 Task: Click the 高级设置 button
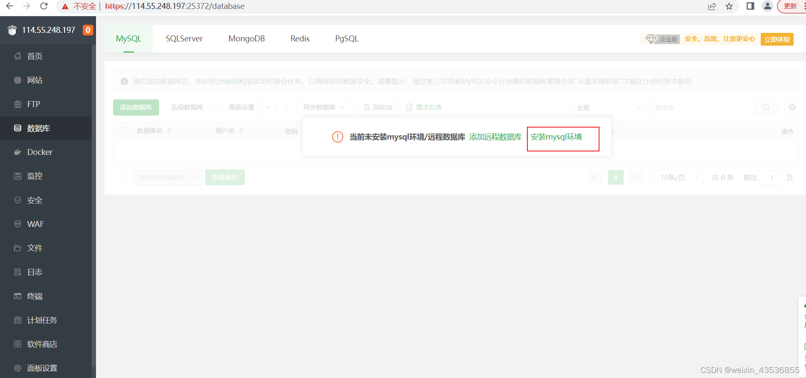point(242,108)
